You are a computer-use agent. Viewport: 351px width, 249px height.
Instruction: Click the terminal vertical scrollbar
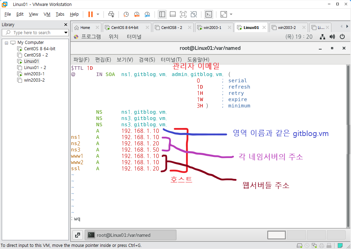(348, 146)
